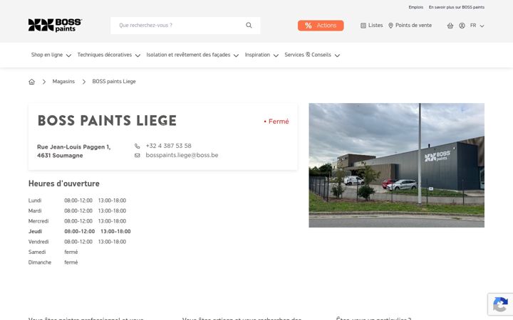Click the map pin icon
Image resolution: width=513 pixels, height=320 pixels.
click(x=390, y=26)
